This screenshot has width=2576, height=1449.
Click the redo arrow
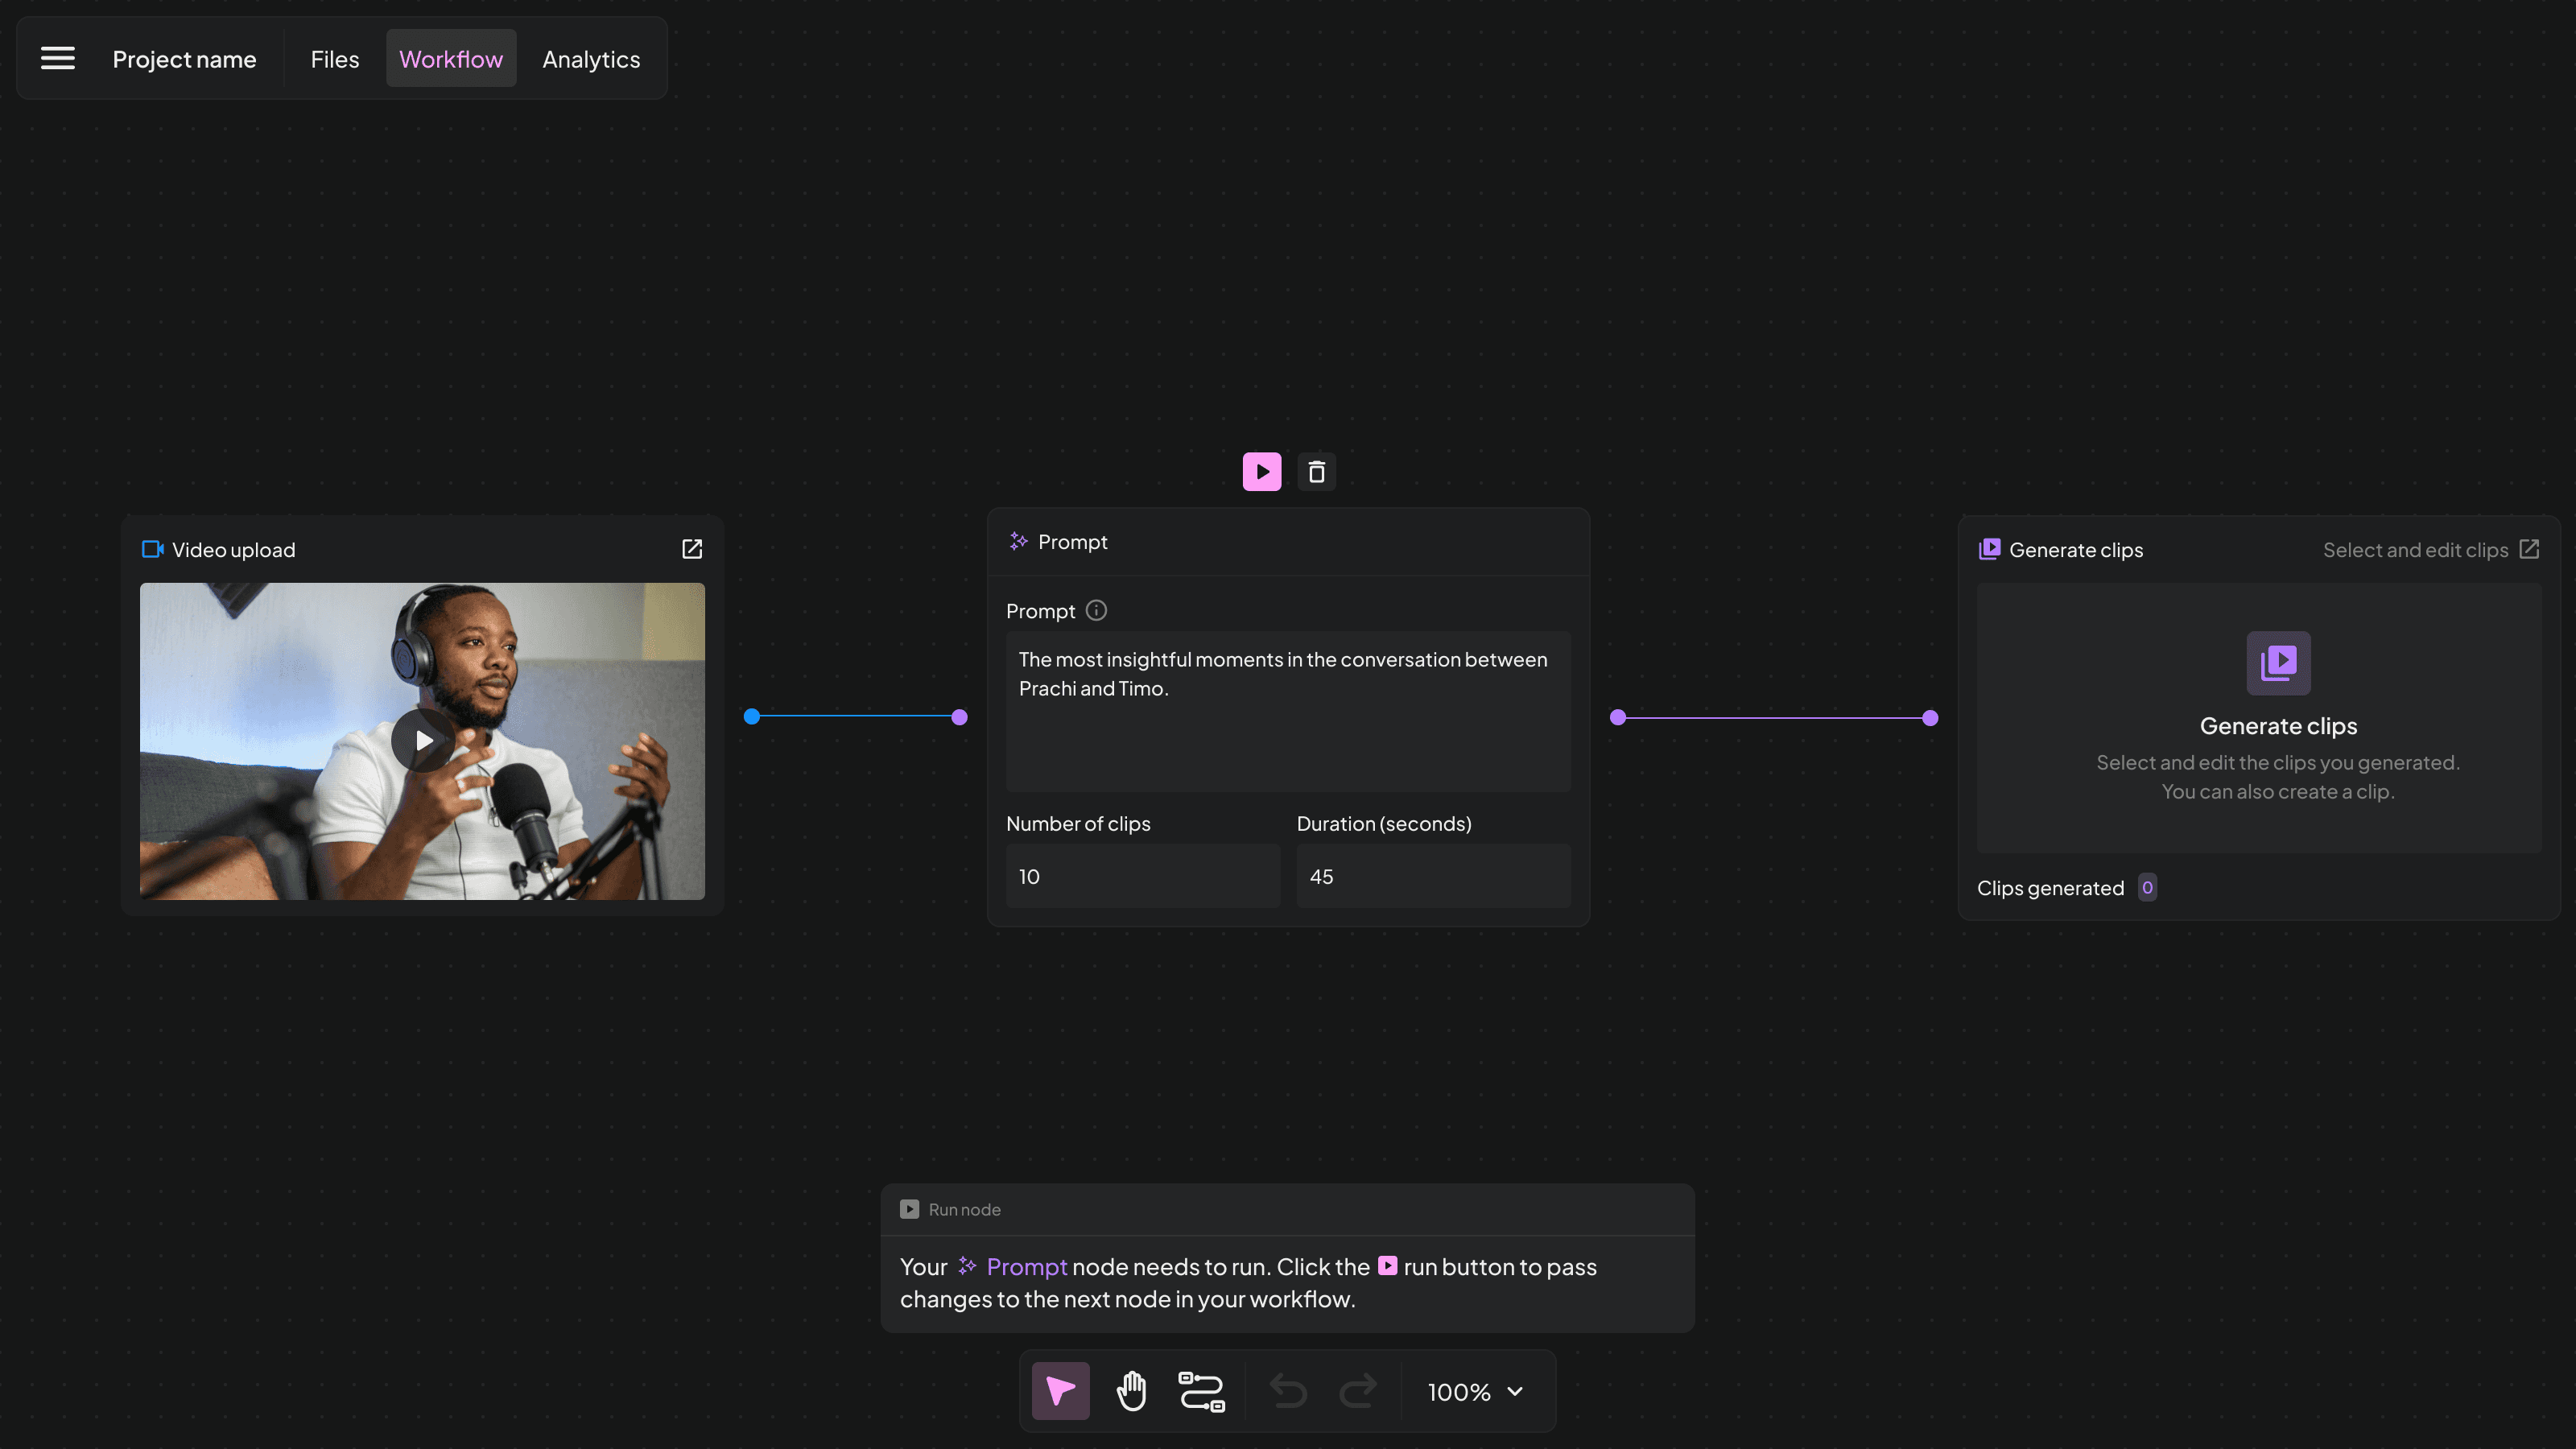click(1358, 1391)
